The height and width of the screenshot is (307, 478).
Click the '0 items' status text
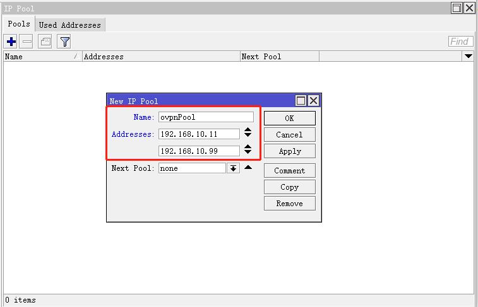20,300
